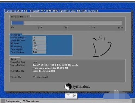Image resolution: width=135 pixels, height=103 pixels.
Task: Click the Symantec Ghost 8.0 title bar
Action: click(68, 11)
